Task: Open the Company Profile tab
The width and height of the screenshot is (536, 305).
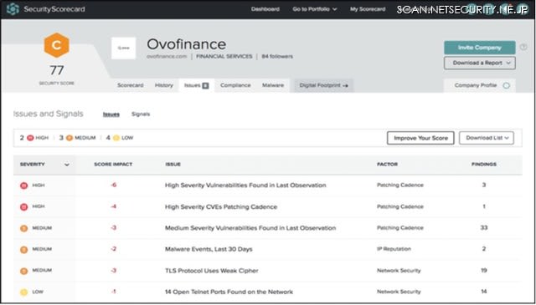Action: [479, 85]
